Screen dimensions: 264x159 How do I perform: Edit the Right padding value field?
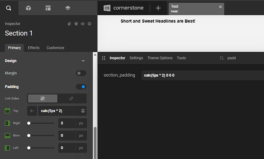coord(67,123)
